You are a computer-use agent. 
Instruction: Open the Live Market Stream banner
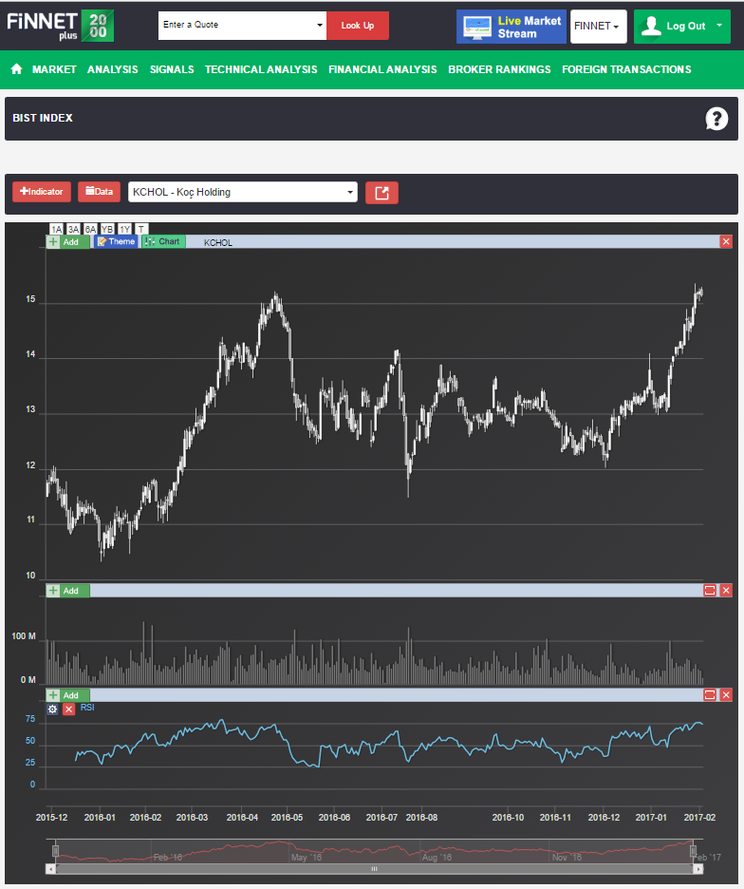tap(511, 27)
